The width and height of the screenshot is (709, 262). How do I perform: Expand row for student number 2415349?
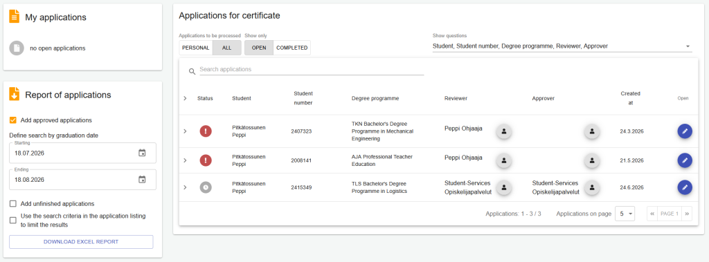[x=185, y=187]
